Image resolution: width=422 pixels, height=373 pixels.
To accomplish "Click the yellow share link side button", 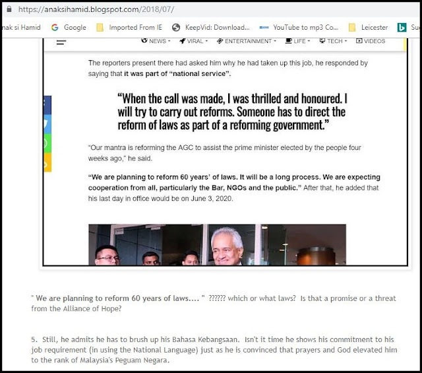I will (47, 162).
